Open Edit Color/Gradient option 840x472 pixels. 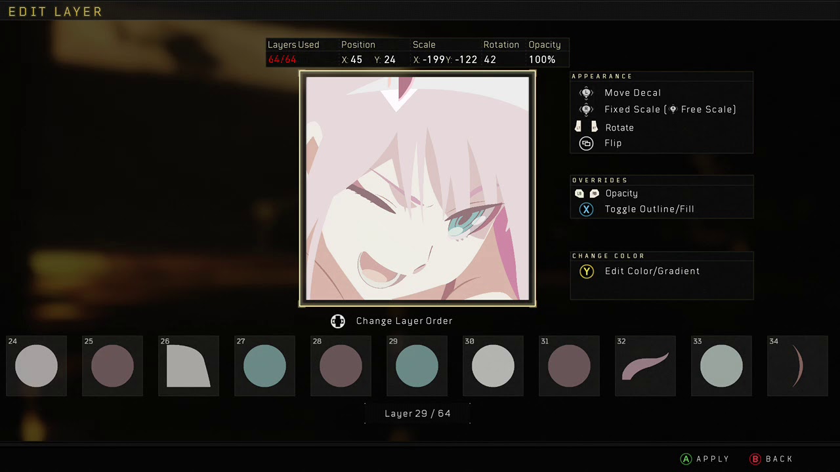click(652, 271)
